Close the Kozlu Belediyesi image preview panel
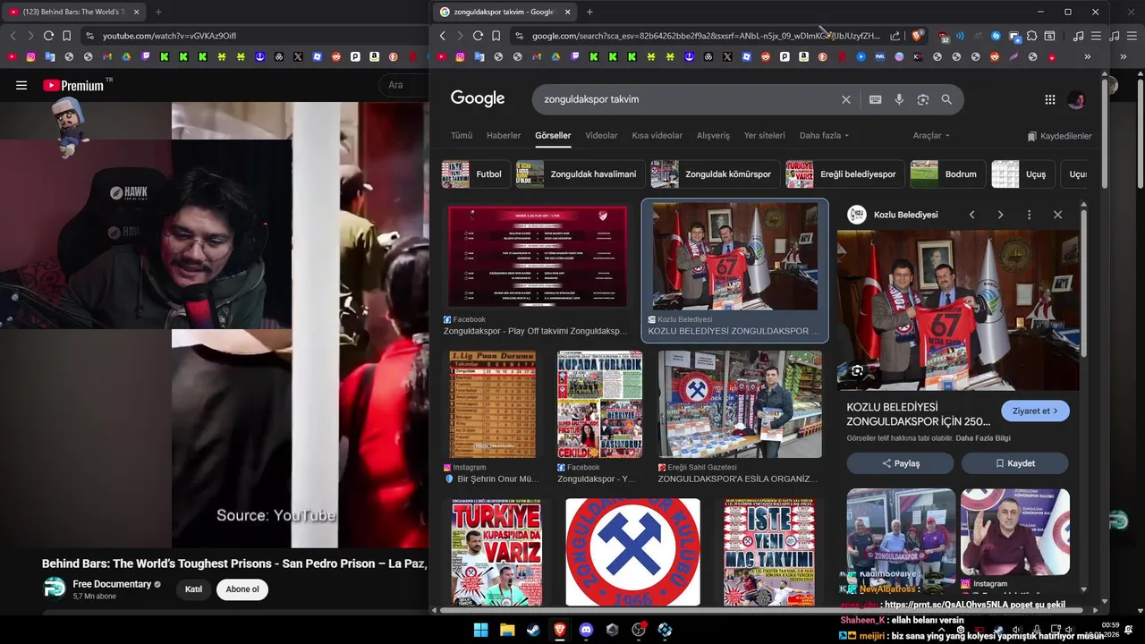 coord(1057,215)
